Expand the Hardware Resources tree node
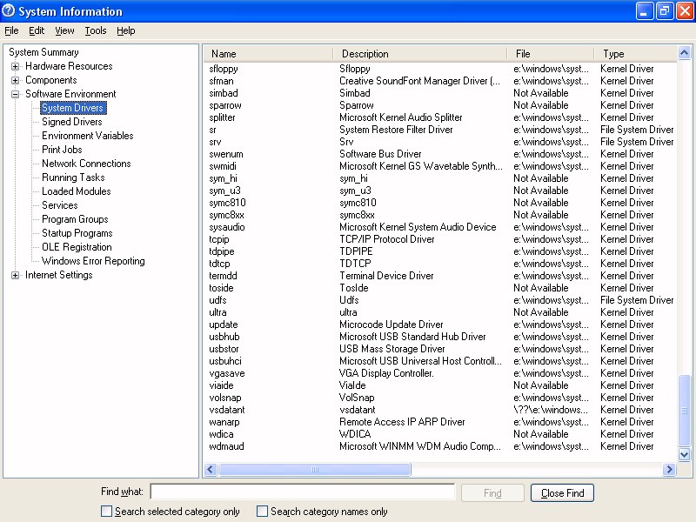The width and height of the screenshot is (696, 522). pos(16,66)
